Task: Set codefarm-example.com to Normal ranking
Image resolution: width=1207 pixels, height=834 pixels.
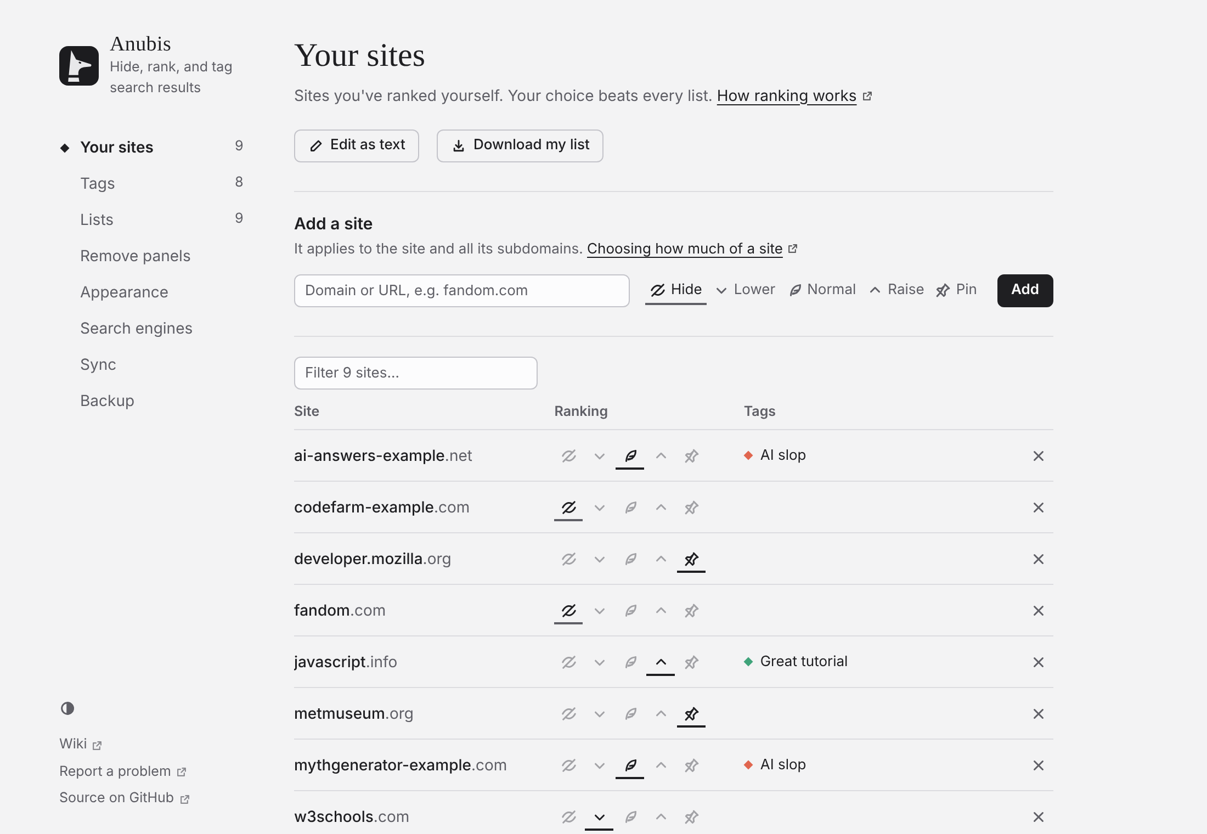Action: coord(630,508)
